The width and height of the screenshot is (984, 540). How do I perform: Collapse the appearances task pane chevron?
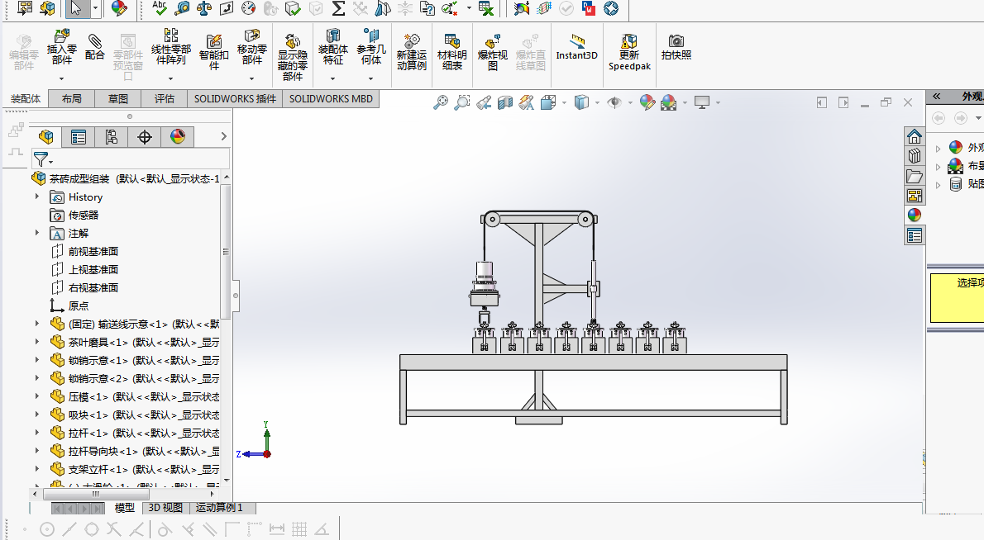click(936, 96)
